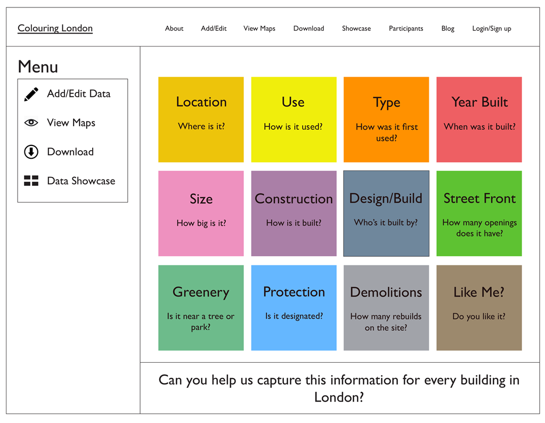The height and width of the screenshot is (423, 545).
Task: Open the Blog from the navigation bar
Action: coord(448,28)
